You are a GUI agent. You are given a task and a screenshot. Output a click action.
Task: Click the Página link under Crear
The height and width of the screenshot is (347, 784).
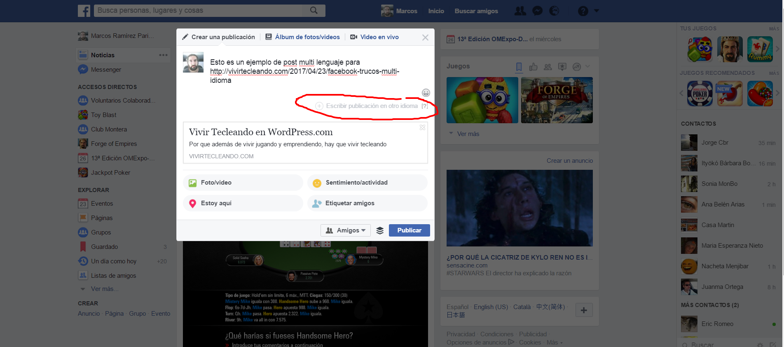(114, 314)
